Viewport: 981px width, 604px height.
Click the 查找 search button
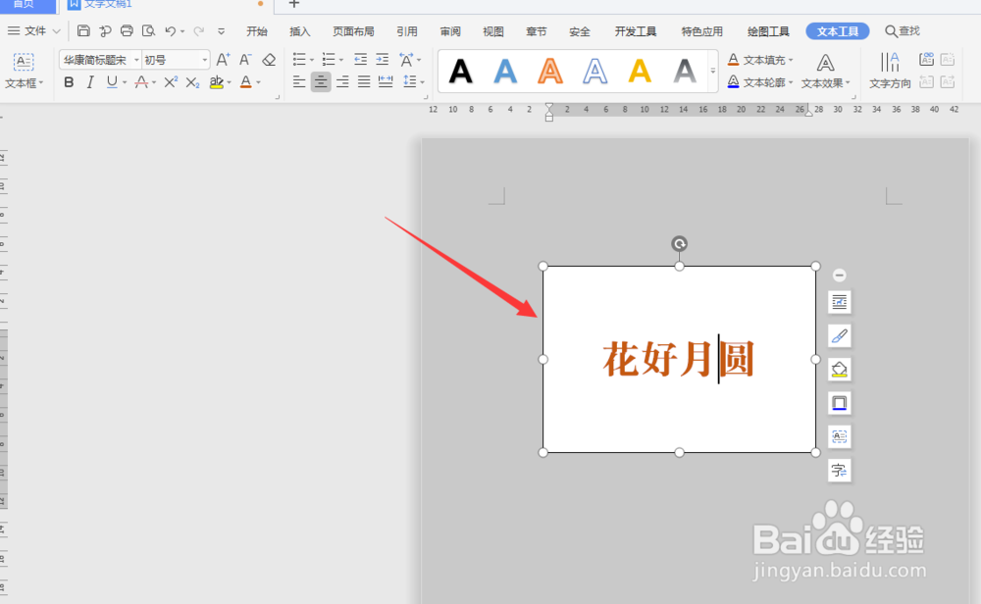(x=903, y=30)
